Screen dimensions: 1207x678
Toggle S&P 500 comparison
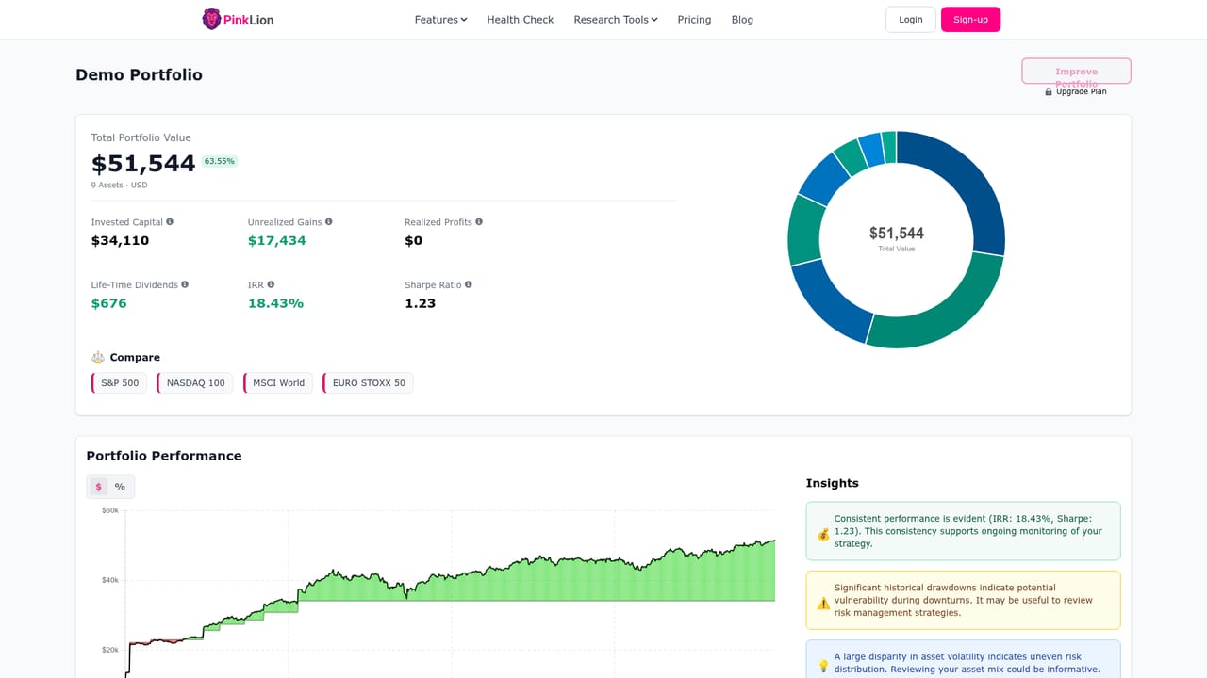point(119,383)
